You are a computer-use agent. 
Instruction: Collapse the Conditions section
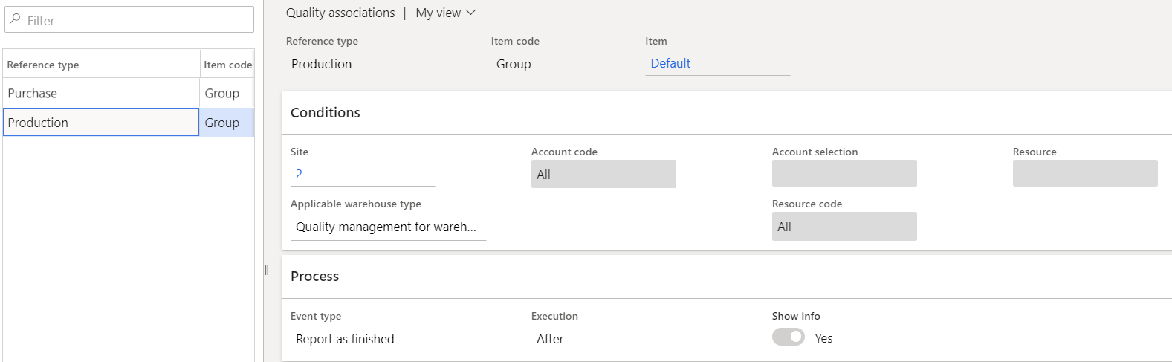(x=325, y=113)
